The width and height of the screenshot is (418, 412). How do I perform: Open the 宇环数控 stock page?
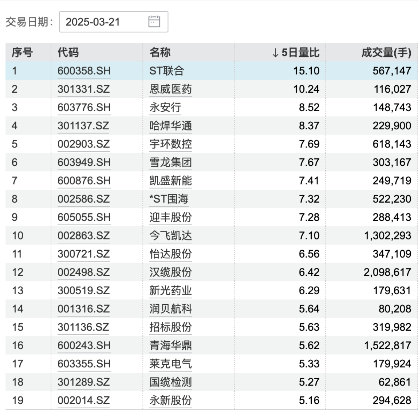pyautogui.click(x=170, y=144)
